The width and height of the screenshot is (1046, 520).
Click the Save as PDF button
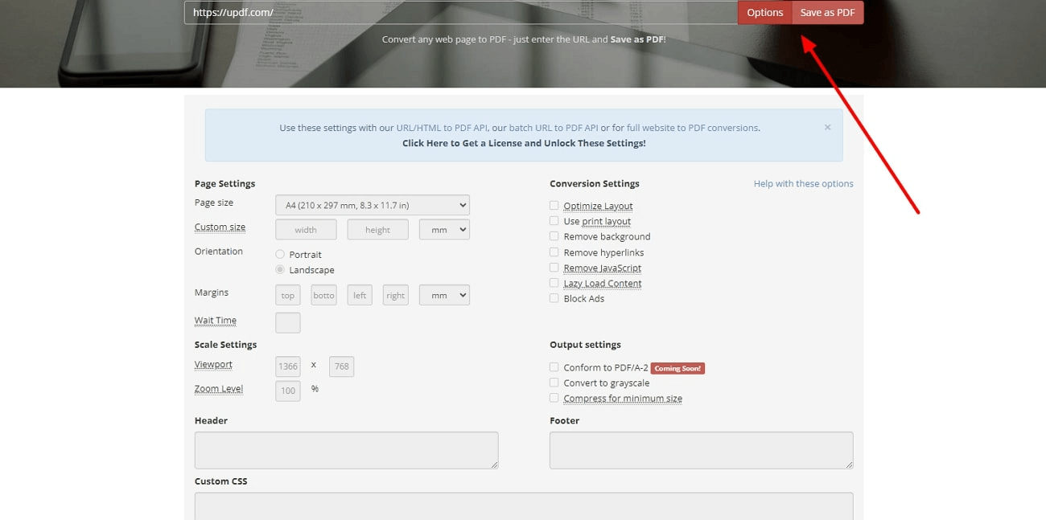point(827,12)
